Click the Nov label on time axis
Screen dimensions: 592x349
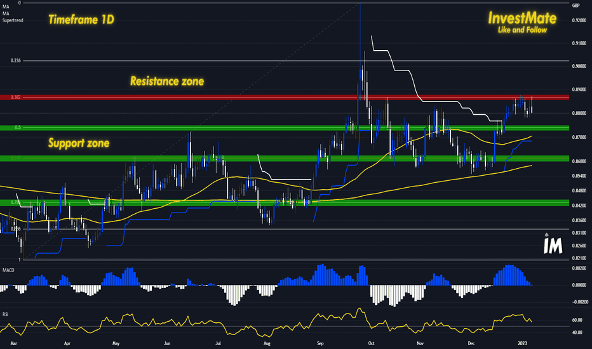tap(420, 344)
